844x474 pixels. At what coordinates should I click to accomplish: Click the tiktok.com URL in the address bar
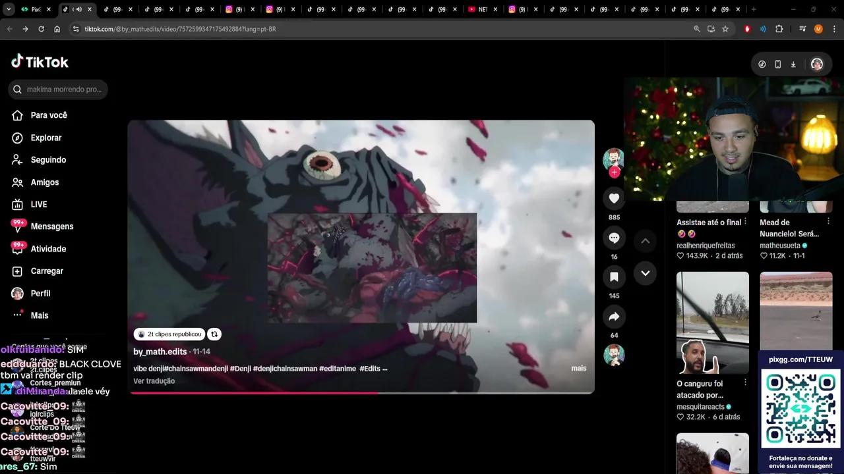[x=180, y=29]
